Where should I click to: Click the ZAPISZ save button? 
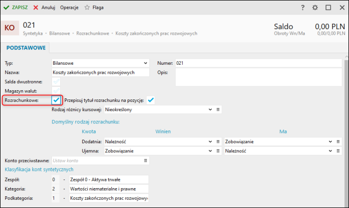(16, 8)
